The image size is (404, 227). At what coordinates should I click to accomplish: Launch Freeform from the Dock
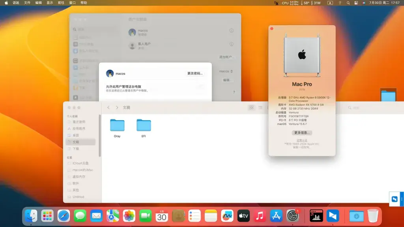(x=227, y=216)
